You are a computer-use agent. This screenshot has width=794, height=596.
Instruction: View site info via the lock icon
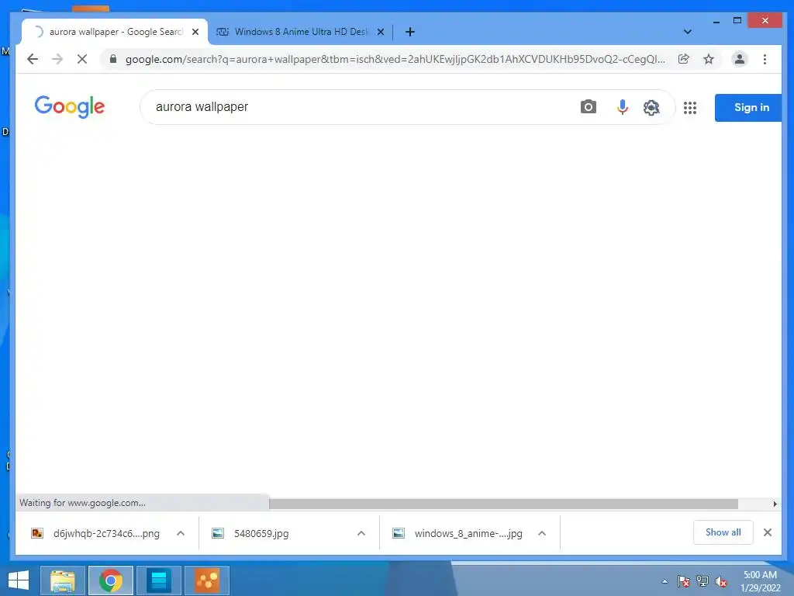pos(113,59)
